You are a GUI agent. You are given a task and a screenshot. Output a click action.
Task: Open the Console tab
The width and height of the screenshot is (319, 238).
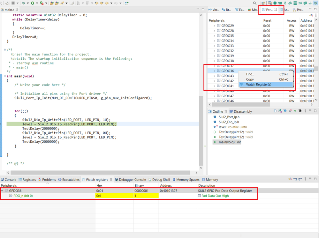[9, 180]
